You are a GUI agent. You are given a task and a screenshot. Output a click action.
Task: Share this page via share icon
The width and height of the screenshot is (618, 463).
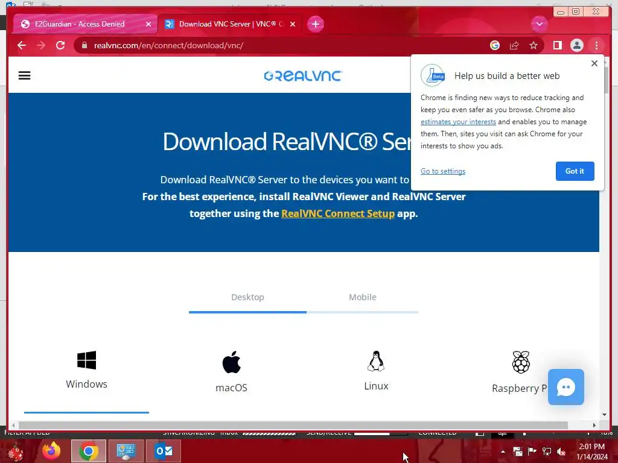[x=514, y=45]
